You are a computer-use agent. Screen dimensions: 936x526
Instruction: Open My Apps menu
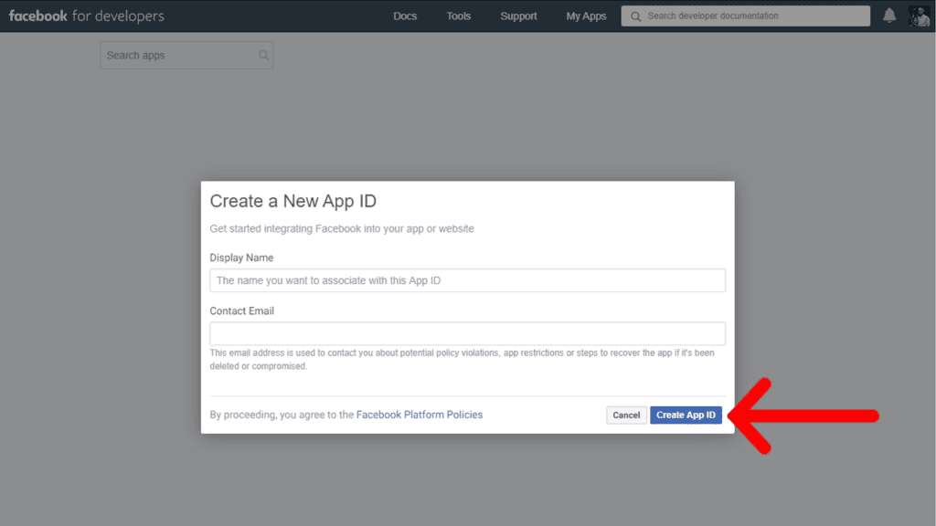click(586, 16)
